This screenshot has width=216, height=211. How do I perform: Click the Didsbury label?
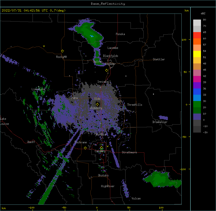[x=96, y=108]
